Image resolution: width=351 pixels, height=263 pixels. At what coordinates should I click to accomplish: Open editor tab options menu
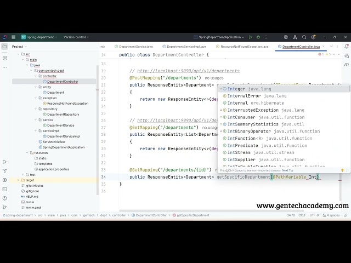[337, 47]
